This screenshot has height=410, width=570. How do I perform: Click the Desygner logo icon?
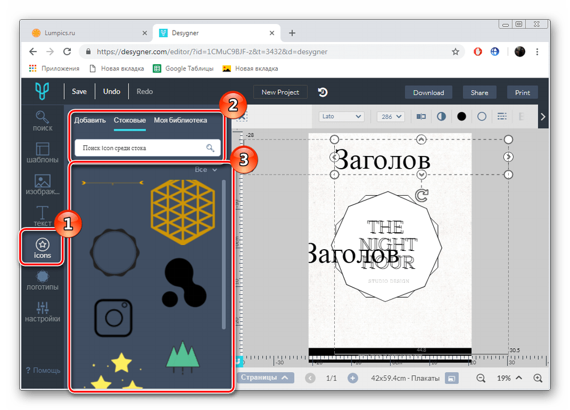pos(42,91)
